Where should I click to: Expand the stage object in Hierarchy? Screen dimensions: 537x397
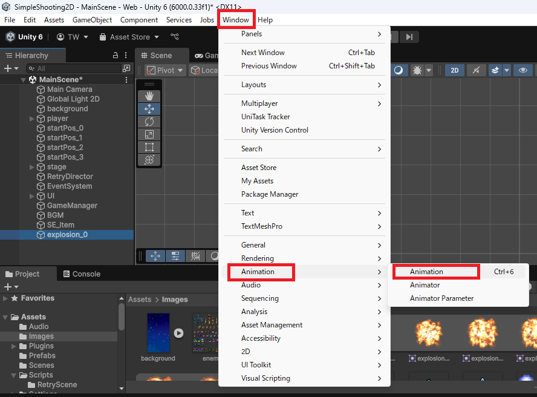(x=32, y=167)
